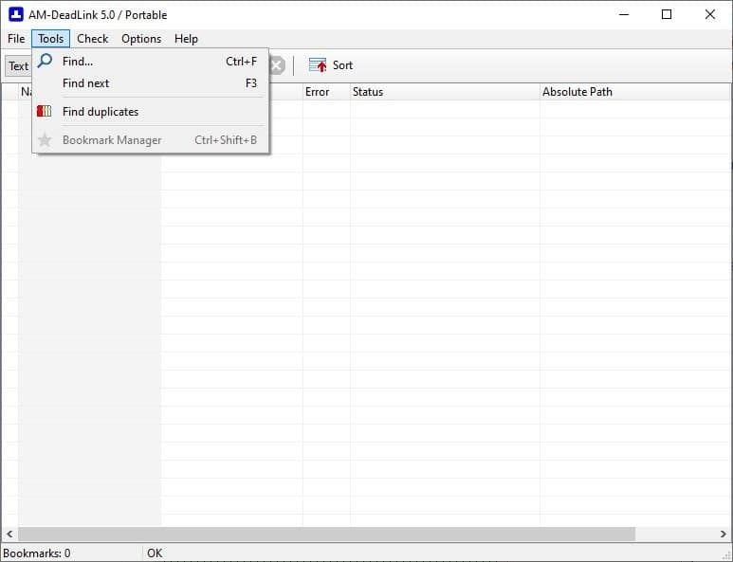733x562 pixels.
Task: Close the AM-DeadLink window
Action: click(709, 14)
